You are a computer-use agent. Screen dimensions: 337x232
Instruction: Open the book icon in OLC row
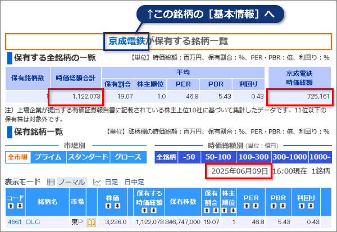(92, 222)
